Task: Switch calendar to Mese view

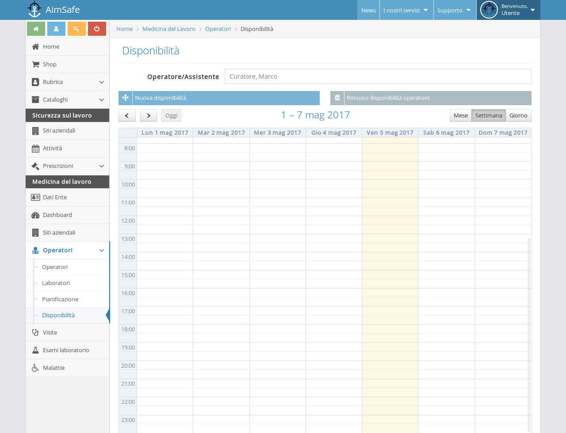Action: pos(460,115)
